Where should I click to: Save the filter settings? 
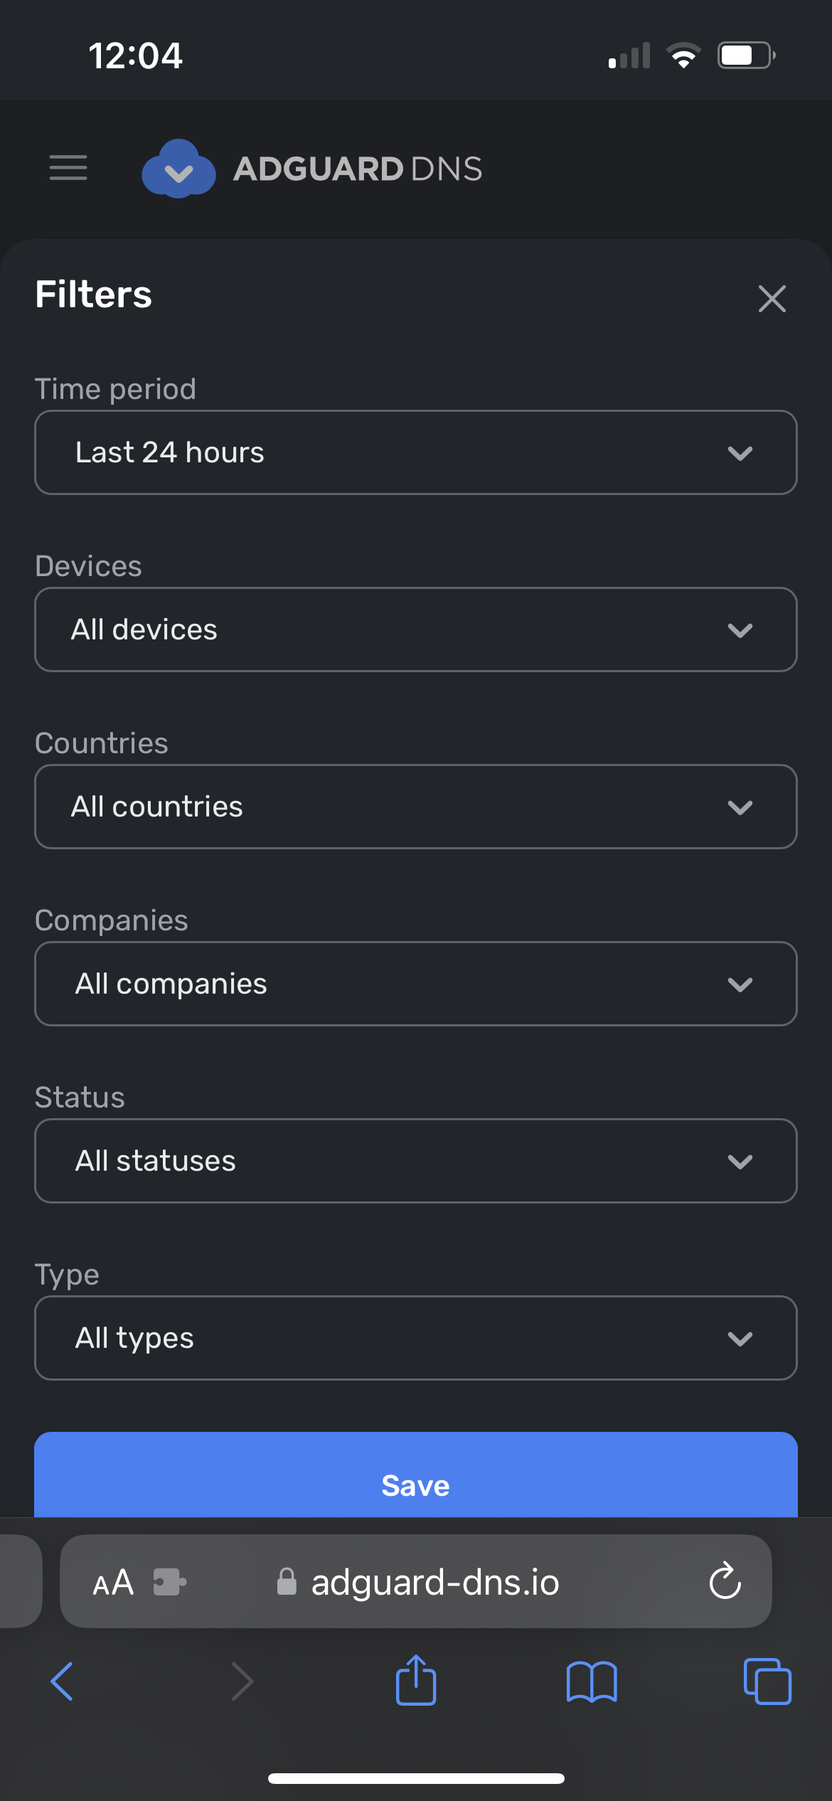[x=415, y=1484]
